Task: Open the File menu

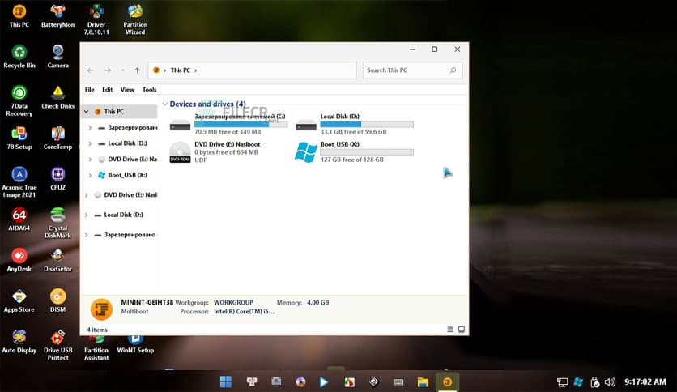Action: click(x=90, y=90)
